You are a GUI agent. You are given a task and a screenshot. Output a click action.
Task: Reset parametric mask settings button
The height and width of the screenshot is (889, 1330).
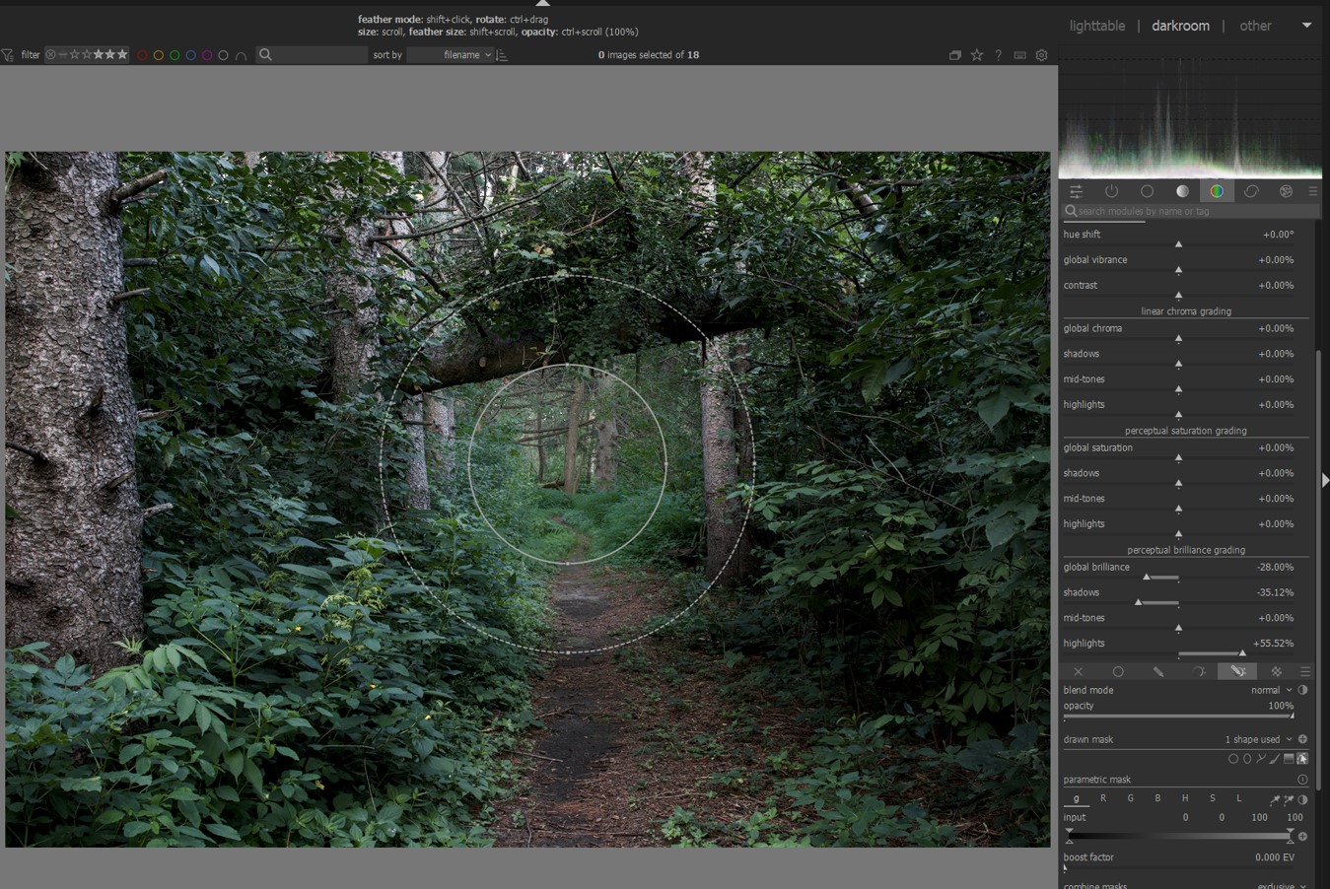(x=1302, y=780)
